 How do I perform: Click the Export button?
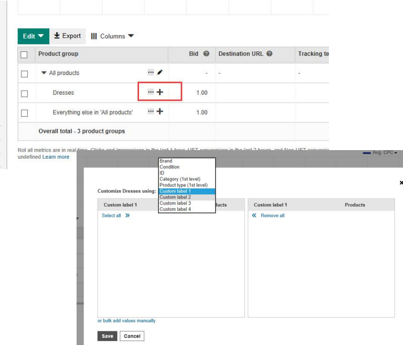coord(68,36)
